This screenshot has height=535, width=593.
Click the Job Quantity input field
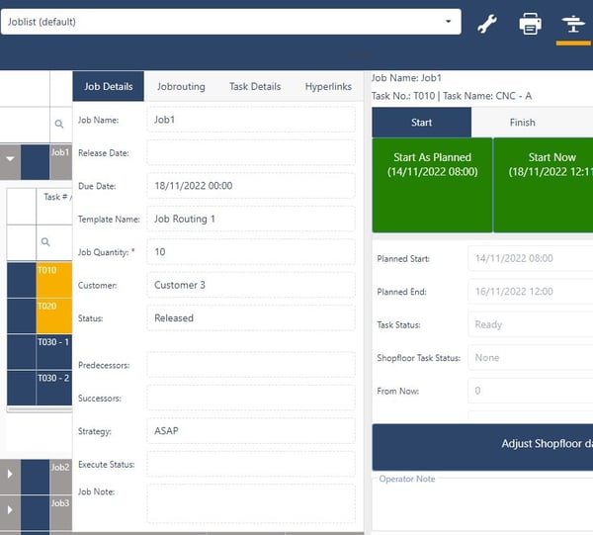point(250,252)
